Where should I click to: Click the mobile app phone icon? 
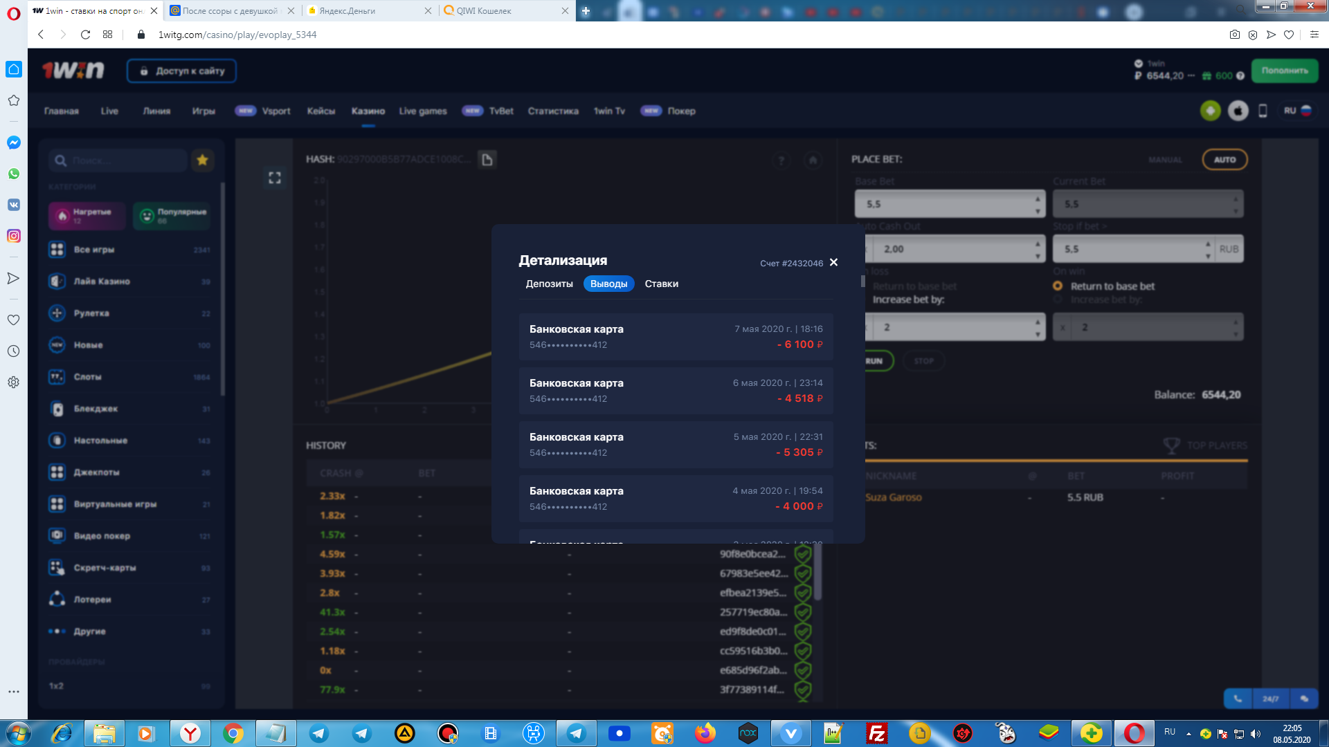click(1263, 111)
